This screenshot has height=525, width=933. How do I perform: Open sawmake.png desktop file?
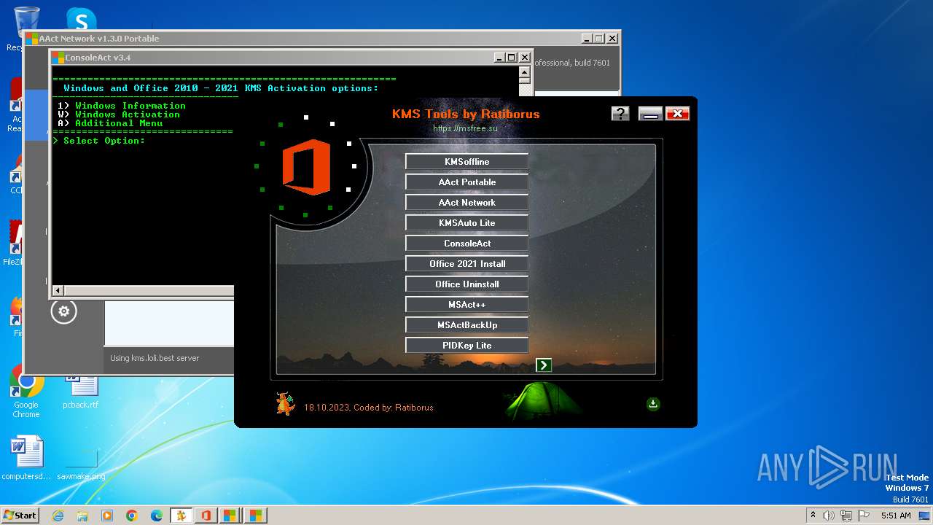(80, 465)
